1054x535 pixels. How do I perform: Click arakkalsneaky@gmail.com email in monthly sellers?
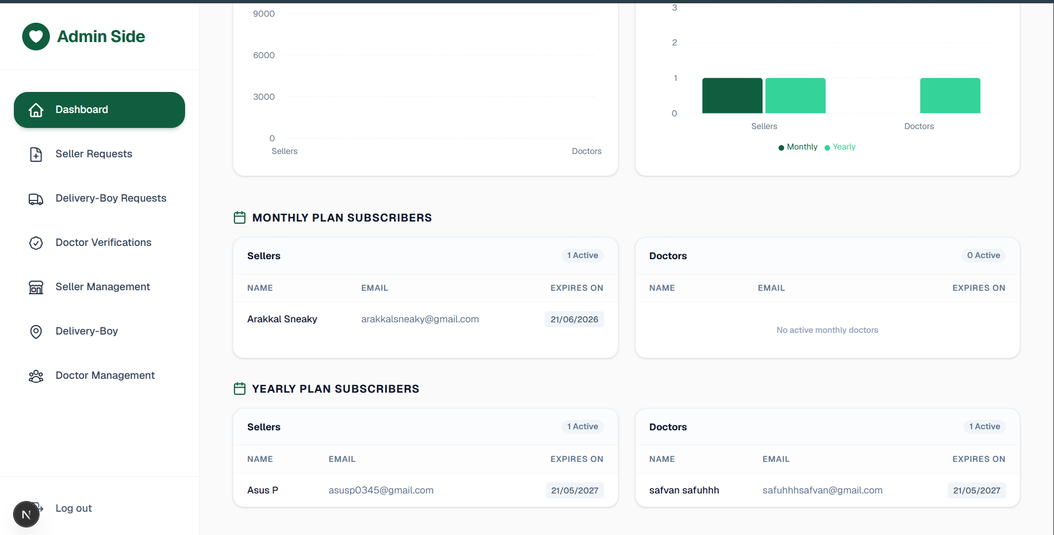[x=420, y=319]
